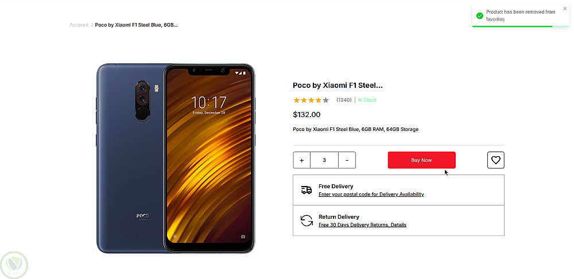The width and height of the screenshot is (574, 279).
Task: Dismiss the removed from favorites notification
Action: click(x=565, y=9)
